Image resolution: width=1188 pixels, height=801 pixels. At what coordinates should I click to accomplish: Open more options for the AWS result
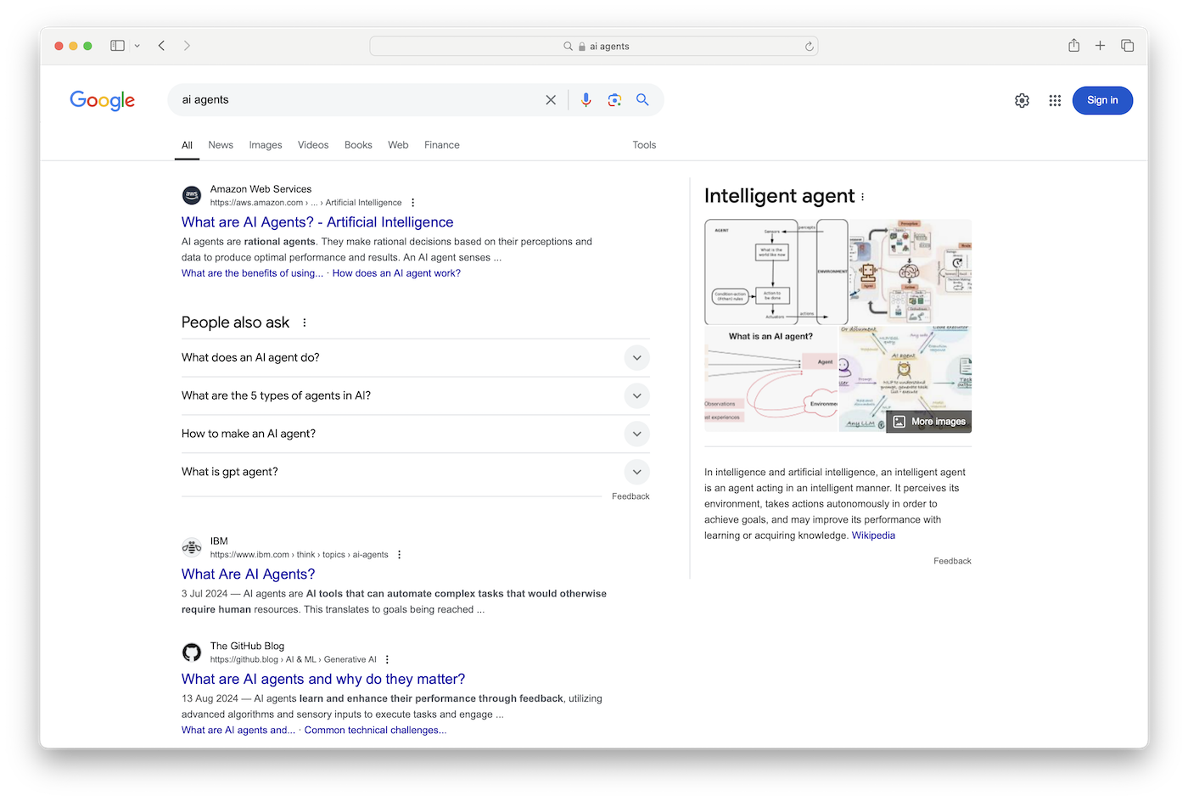412,203
